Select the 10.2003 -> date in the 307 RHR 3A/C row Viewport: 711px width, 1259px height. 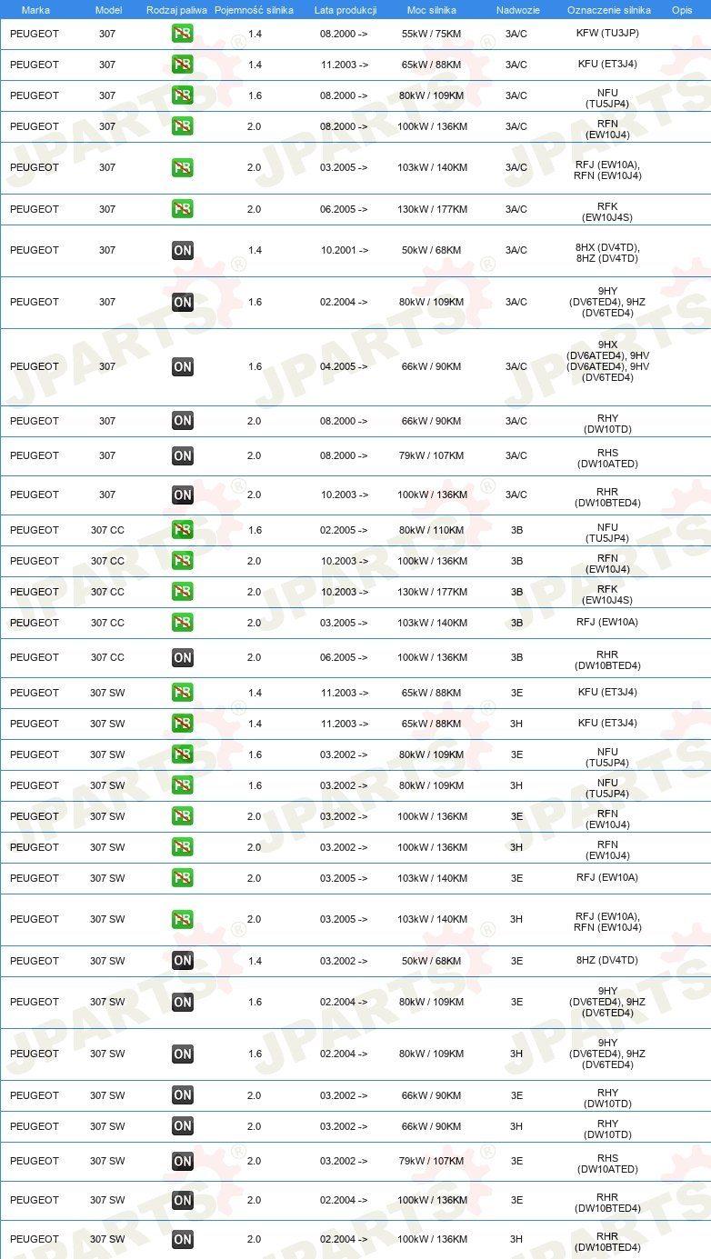tap(344, 495)
